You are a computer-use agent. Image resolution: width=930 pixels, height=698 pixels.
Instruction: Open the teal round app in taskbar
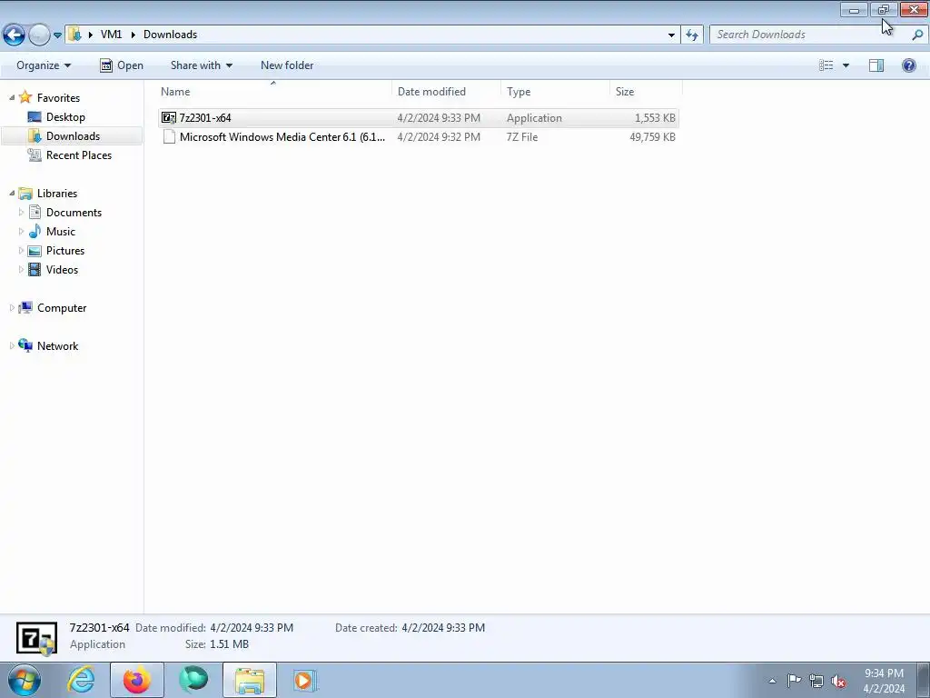[x=193, y=680]
